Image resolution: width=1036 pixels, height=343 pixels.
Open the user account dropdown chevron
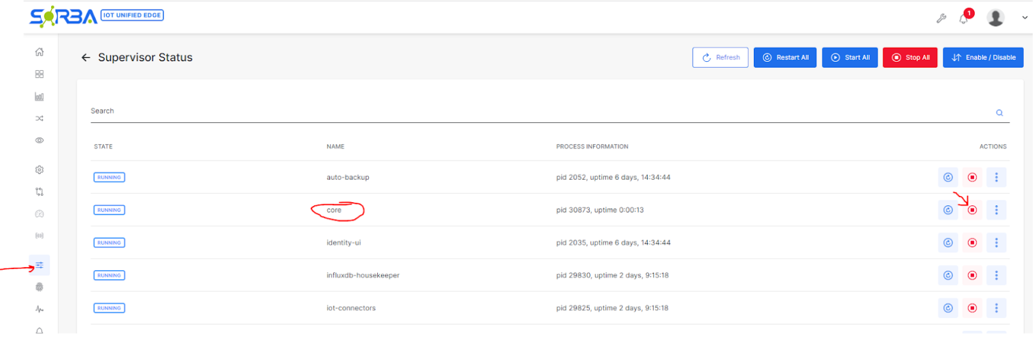tap(1025, 18)
